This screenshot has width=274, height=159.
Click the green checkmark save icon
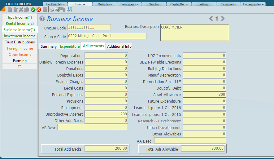point(33,10)
